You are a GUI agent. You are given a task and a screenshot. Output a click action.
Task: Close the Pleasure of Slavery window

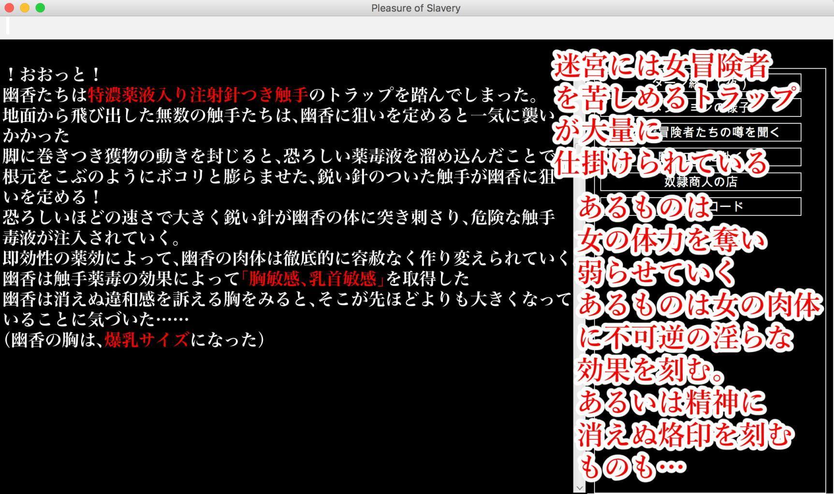(x=9, y=8)
